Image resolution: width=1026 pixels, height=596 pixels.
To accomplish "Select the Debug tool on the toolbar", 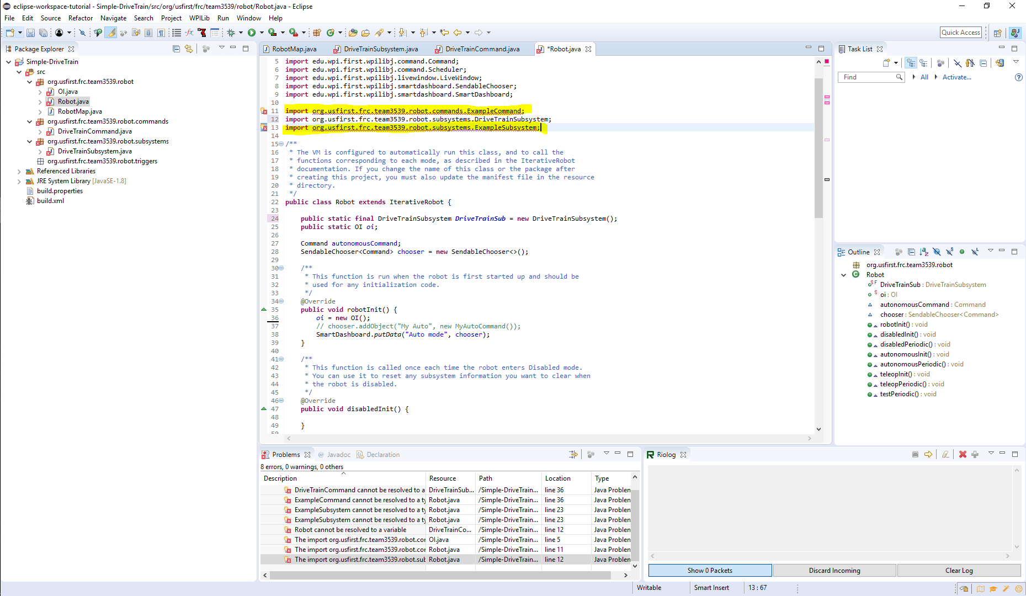I will tap(231, 33).
